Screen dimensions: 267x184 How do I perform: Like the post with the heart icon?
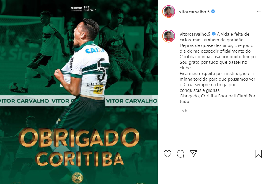(167, 154)
